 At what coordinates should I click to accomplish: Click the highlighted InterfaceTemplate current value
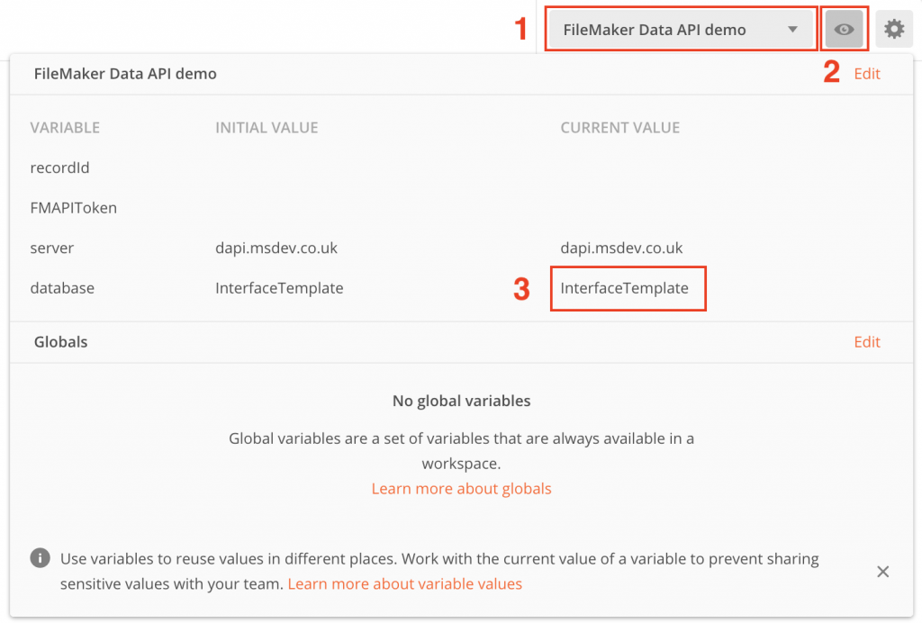628,288
